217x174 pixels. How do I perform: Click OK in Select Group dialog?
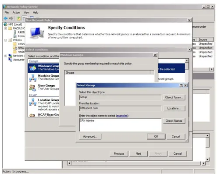[156, 136]
